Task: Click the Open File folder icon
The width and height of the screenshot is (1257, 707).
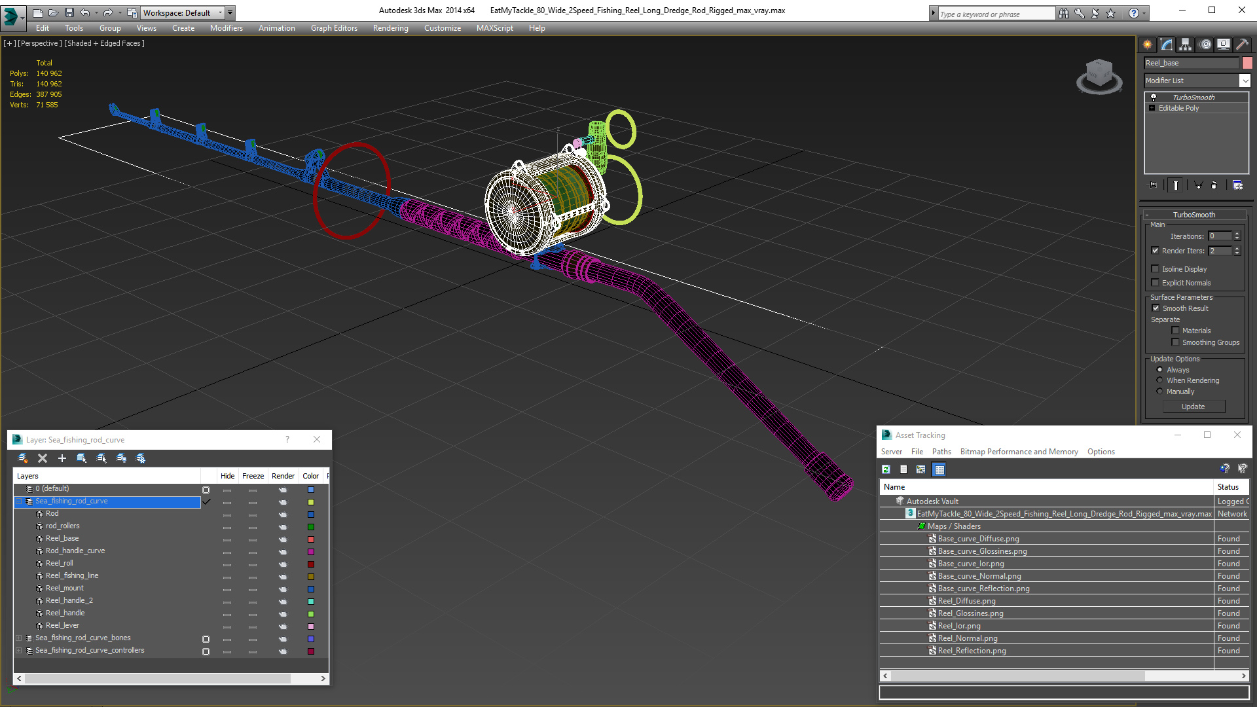Action: coord(53,12)
